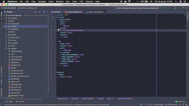Click No JSON schema in status bar
Viewport: 189px width, 106px height.
171,105
